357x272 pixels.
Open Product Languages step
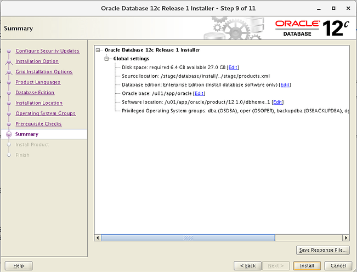pos(38,82)
